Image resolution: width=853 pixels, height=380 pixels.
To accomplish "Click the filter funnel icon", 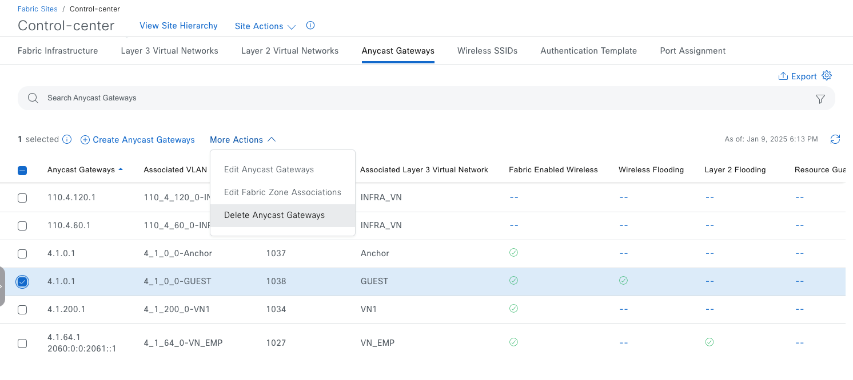I will click(820, 99).
